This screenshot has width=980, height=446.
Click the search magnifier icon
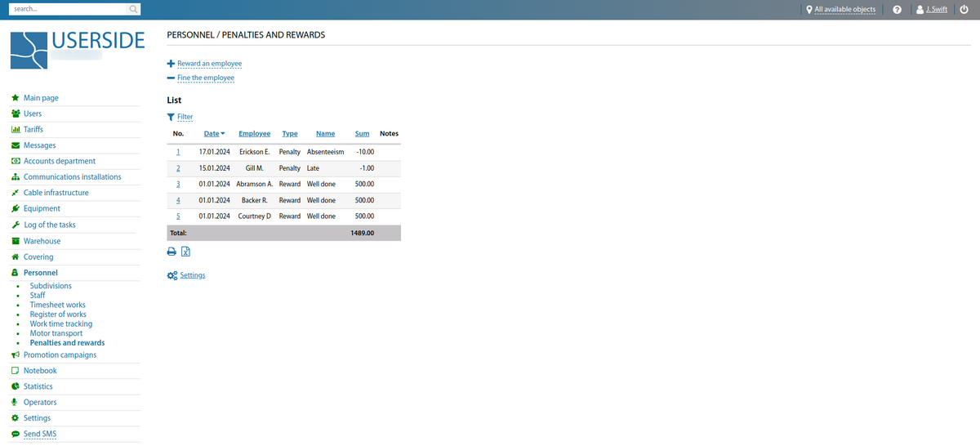click(x=133, y=10)
